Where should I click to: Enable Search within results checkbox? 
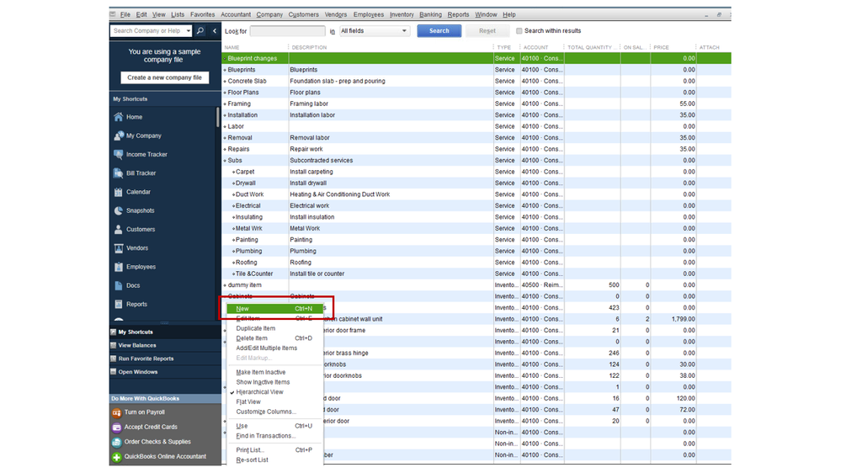(519, 31)
